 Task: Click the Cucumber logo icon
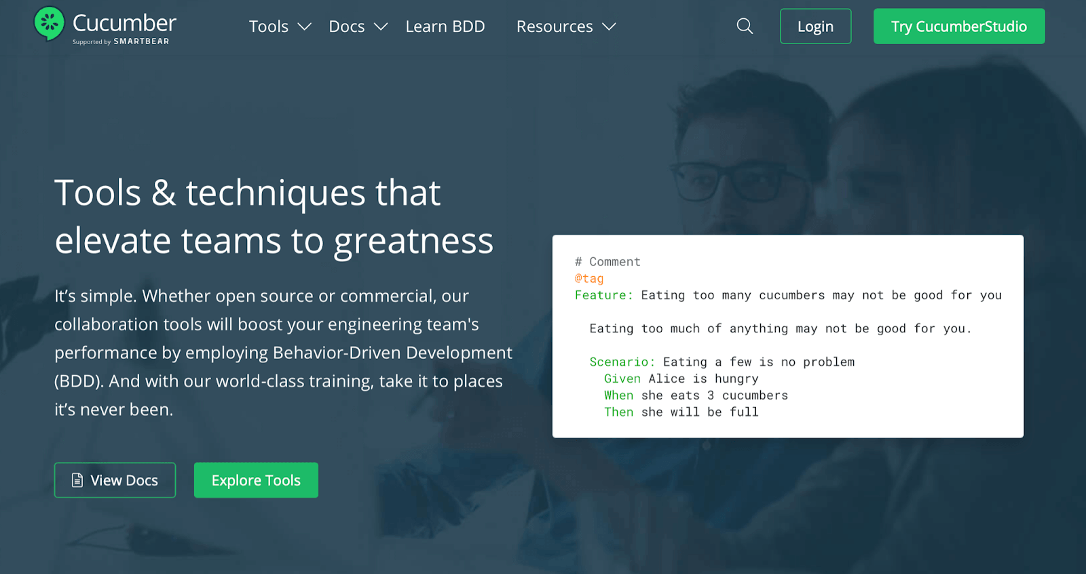[x=50, y=24]
